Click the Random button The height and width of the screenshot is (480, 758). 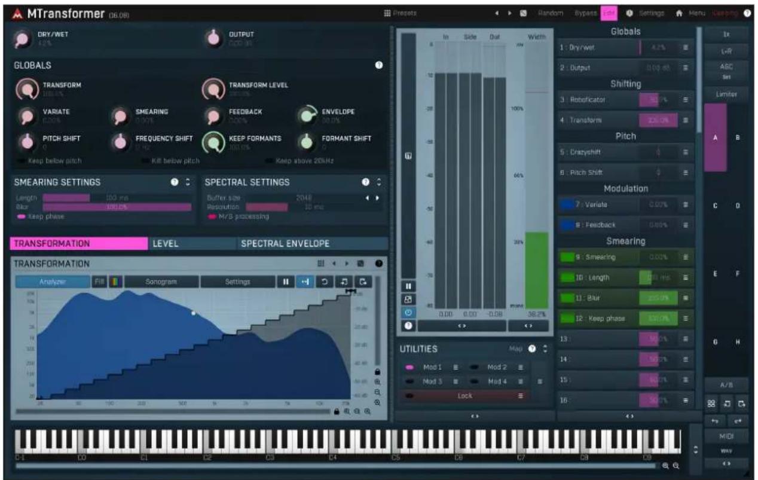point(549,13)
